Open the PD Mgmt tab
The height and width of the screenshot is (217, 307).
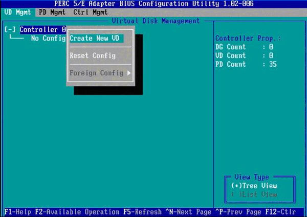(51, 12)
